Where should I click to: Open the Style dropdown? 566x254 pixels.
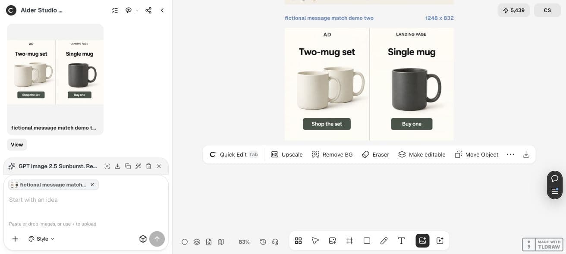coord(42,239)
